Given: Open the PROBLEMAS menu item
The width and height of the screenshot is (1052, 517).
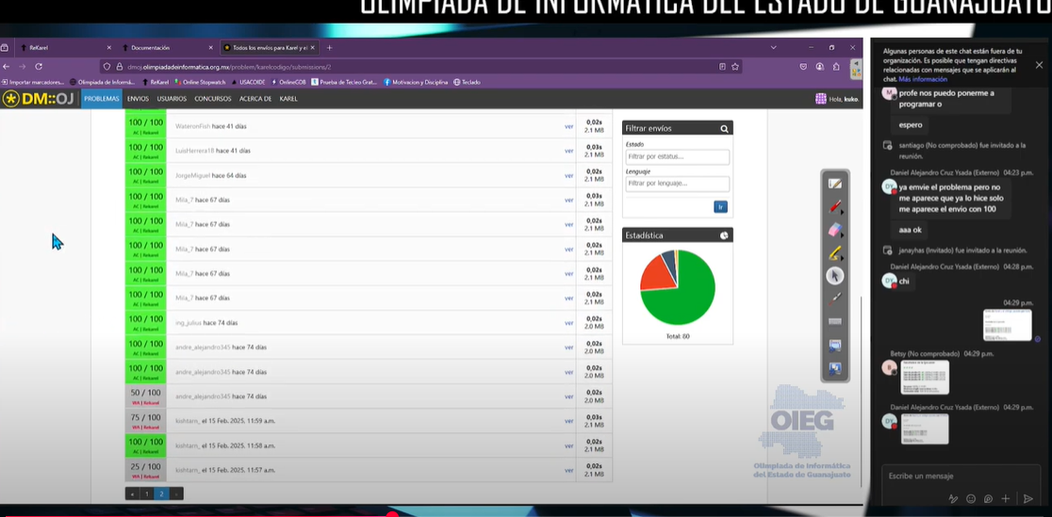Looking at the screenshot, I should coord(102,98).
